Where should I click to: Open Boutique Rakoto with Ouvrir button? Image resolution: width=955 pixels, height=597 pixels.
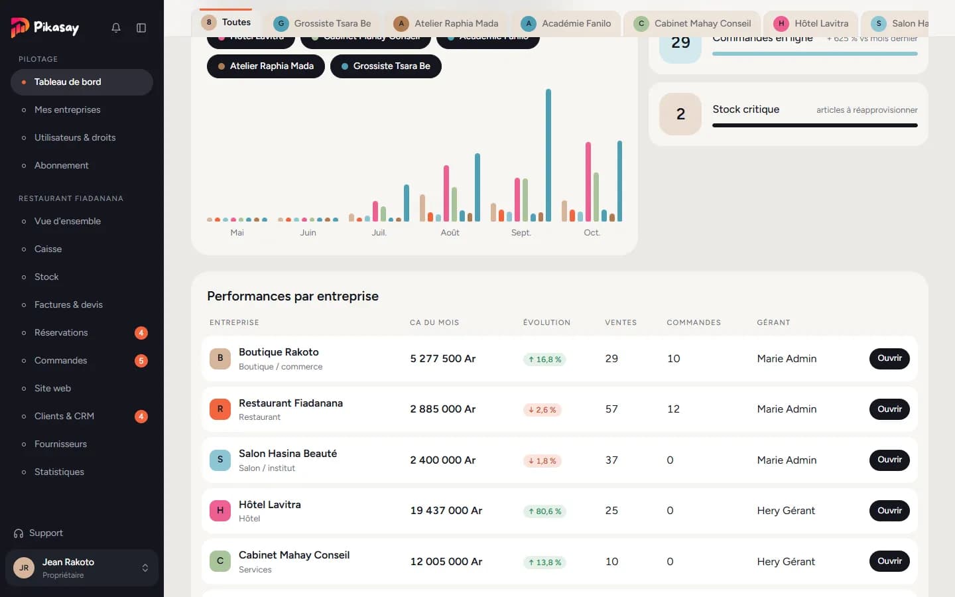889,358
